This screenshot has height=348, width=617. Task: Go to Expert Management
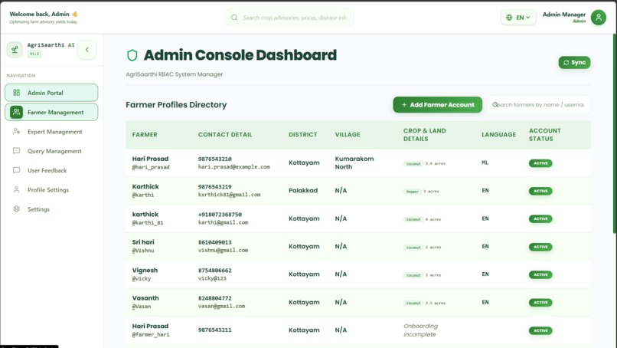pos(51,132)
